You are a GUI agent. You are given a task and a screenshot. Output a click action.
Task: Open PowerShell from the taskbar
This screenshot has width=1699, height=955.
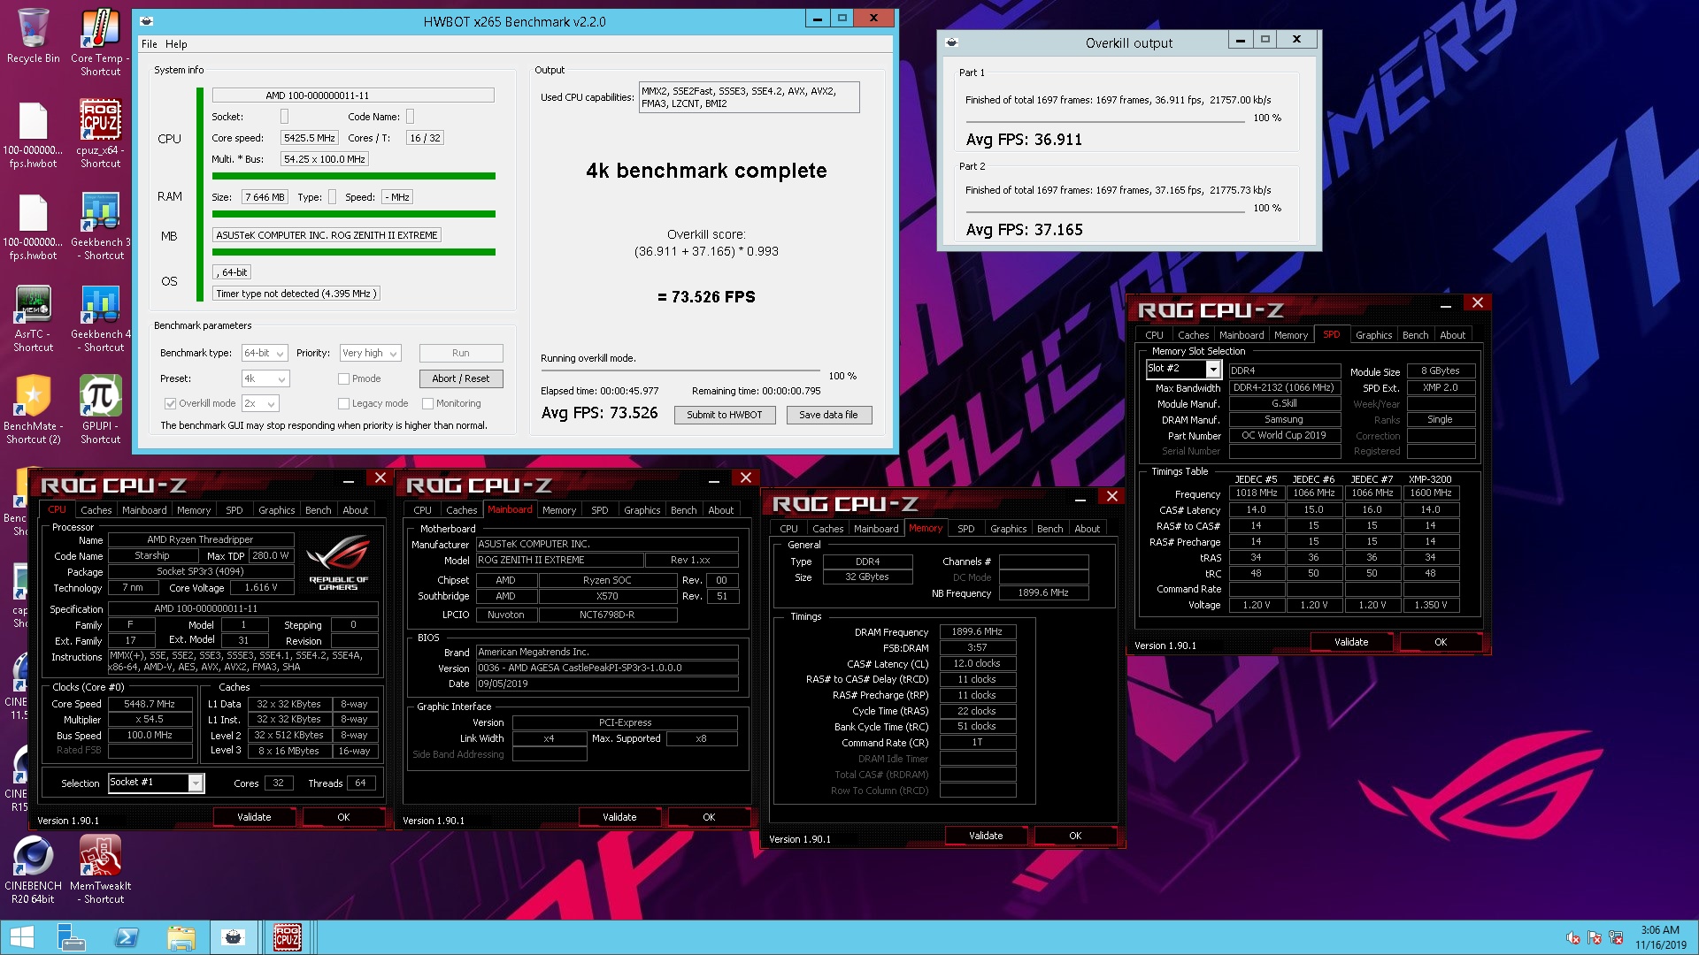pos(126,937)
